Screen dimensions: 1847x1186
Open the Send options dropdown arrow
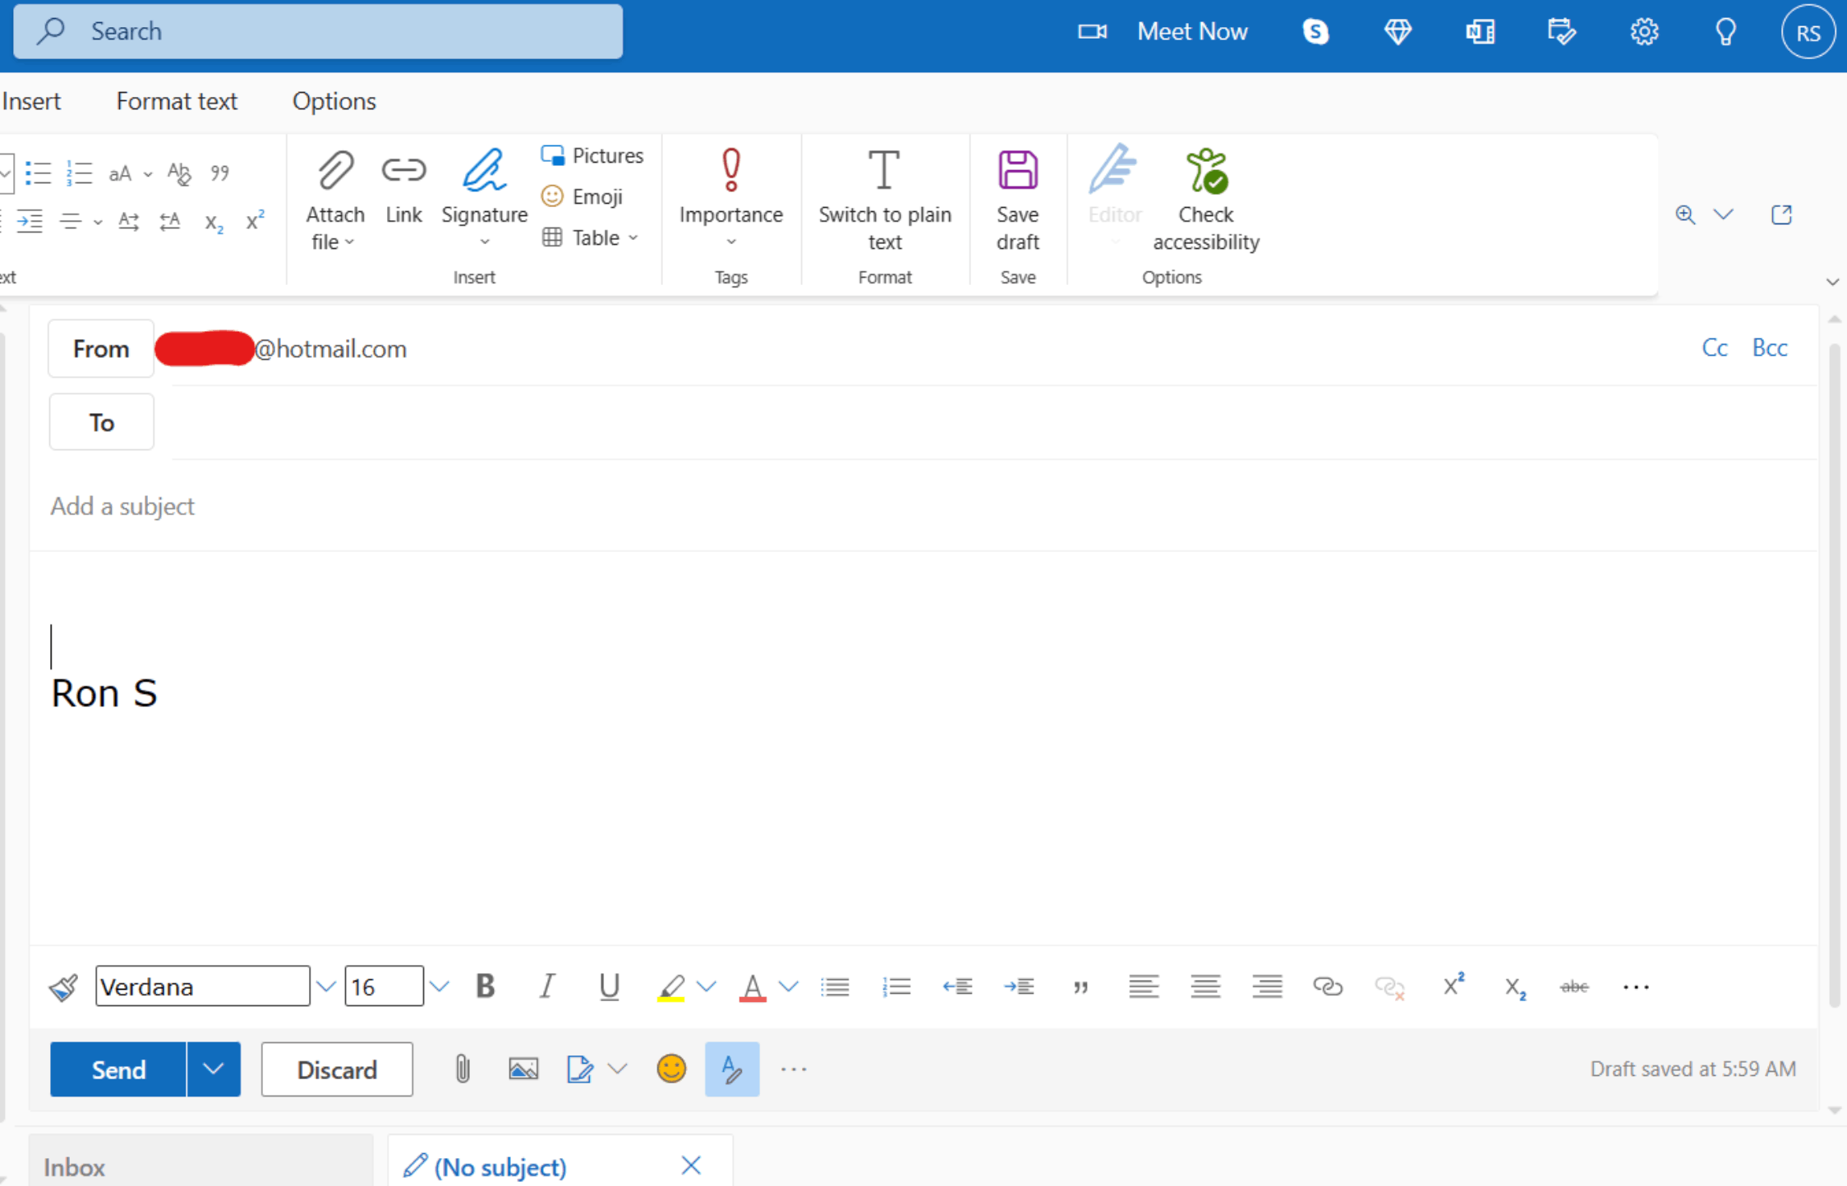click(x=213, y=1069)
